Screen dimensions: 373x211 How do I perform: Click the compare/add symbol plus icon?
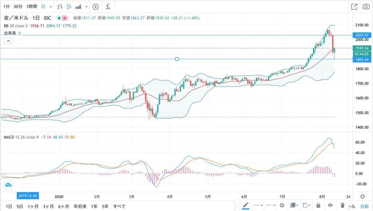tap(95, 7)
